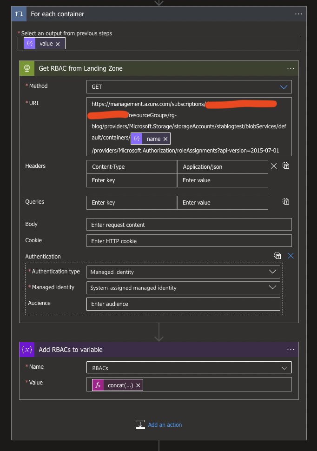317x451 pixels.
Task: Click the Enter audience field
Action: [183, 304]
